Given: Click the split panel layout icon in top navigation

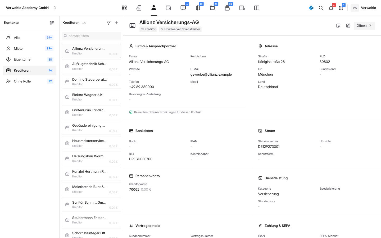Looking at the screenshot, I should 257,8.
